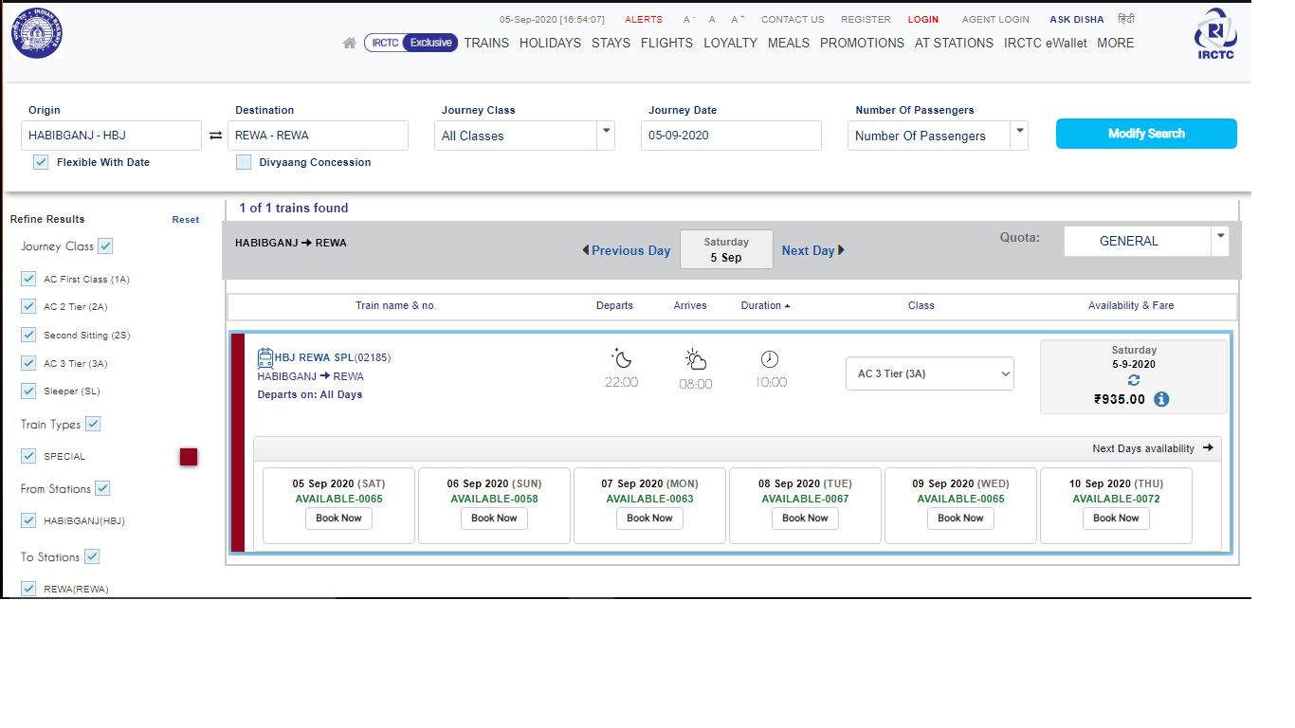Uncheck REWA(REWA) station filter
This screenshot has width=1295, height=728.
point(28,589)
